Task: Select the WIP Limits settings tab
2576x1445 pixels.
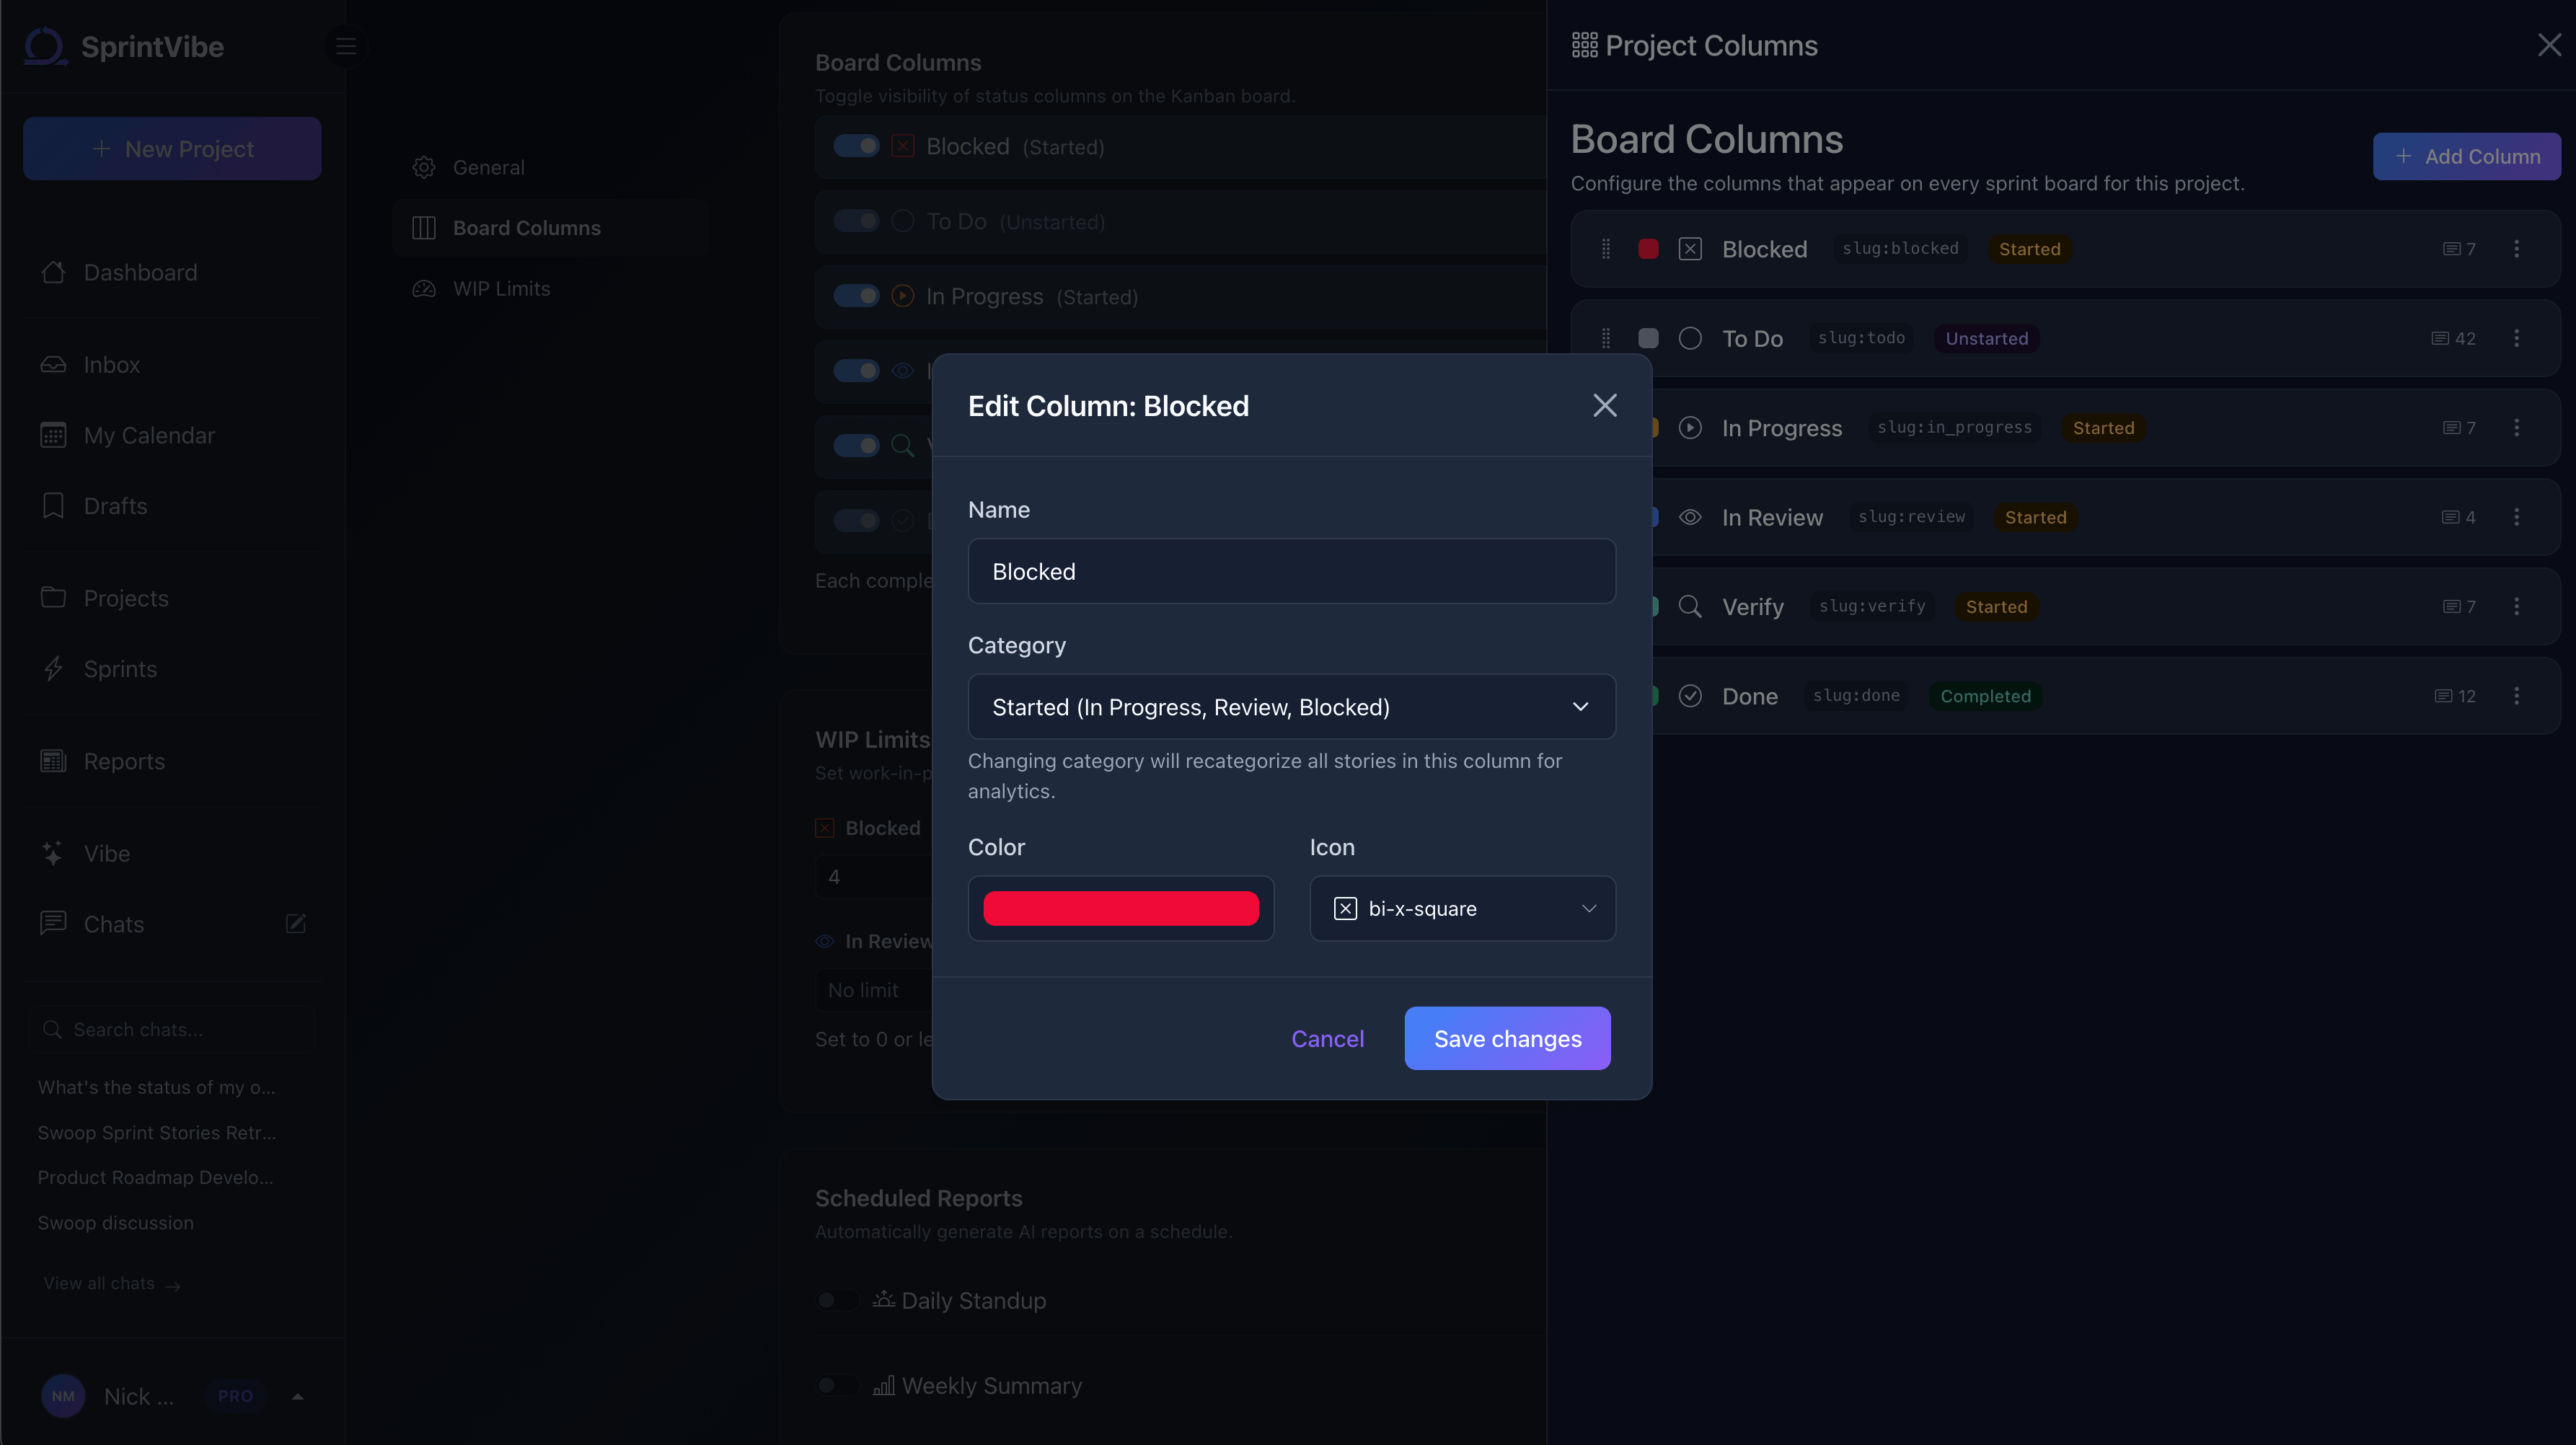Action: pyautogui.click(x=551, y=288)
